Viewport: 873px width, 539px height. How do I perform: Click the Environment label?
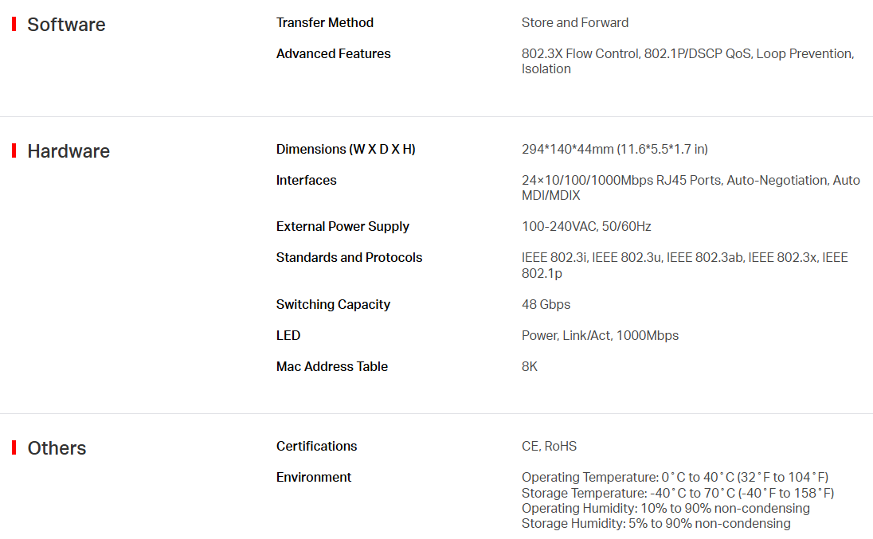click(x=314, y=477)
